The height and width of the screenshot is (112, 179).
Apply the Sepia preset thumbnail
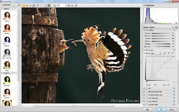pos(7,65)
